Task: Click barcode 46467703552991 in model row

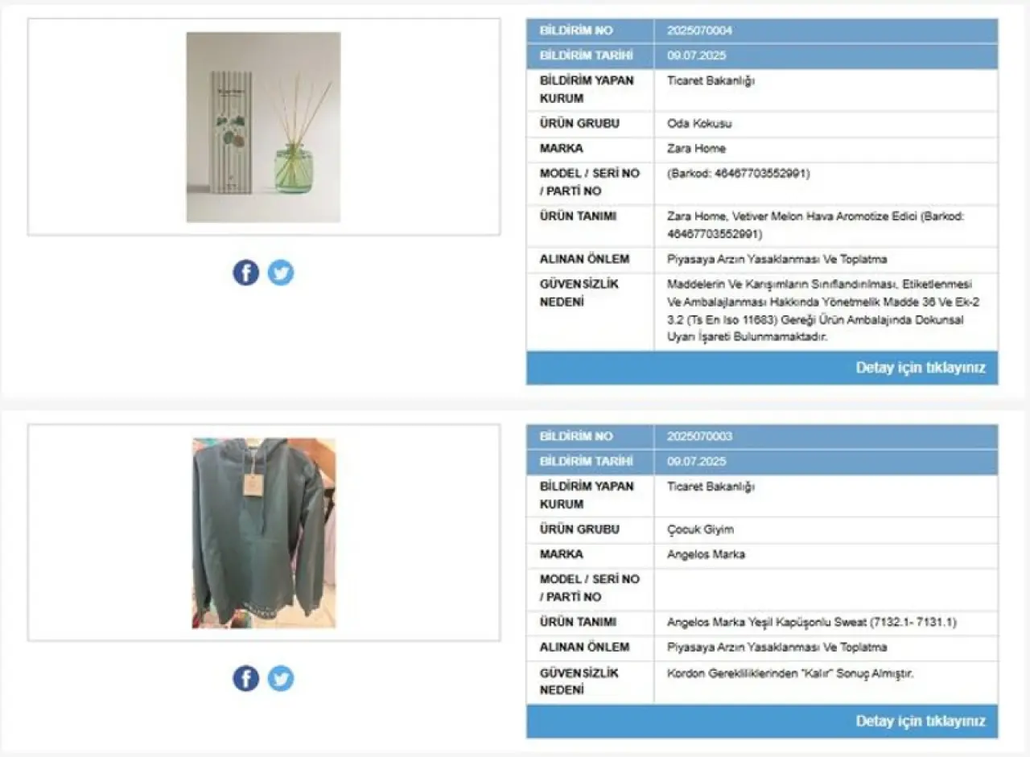Action: pyautogui.click(x=738, y=173)
